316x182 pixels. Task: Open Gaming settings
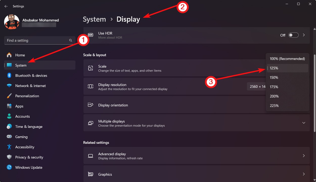click(21, 137)
